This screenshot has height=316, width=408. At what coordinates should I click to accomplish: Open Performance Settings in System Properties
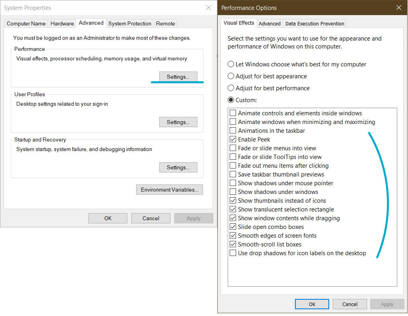click(178, 77)
